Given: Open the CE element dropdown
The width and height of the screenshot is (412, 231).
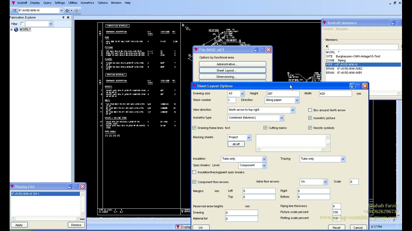Looking at the screenshot, I should tap(61, 10).
